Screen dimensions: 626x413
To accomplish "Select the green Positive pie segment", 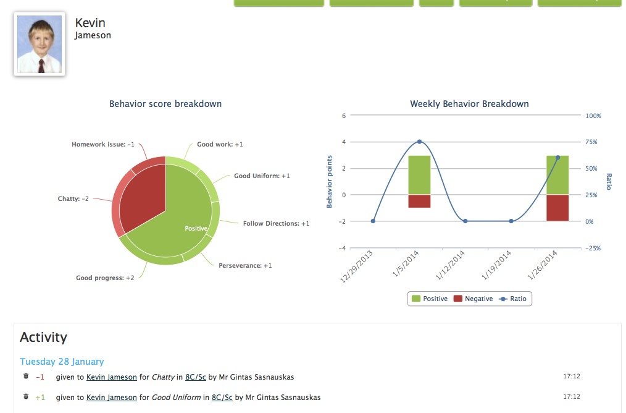I will pyautogui.click(x=176, y=224).
